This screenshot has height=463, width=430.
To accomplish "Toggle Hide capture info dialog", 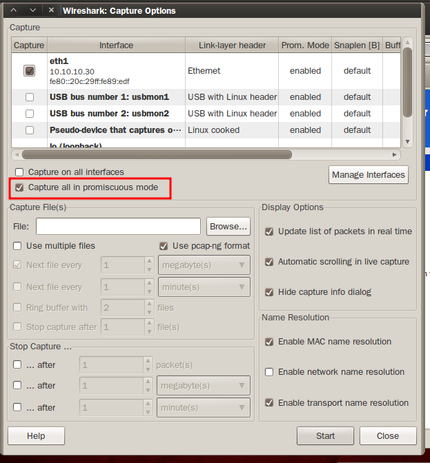I will coord(269,292).
